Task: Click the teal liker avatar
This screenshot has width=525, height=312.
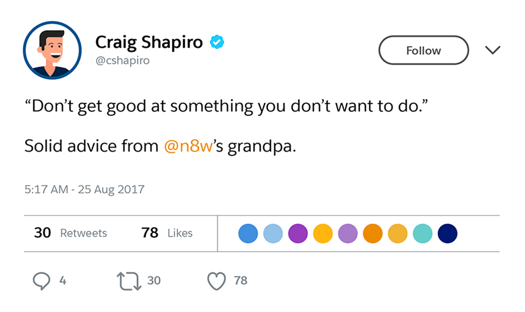Action: click(x=423, y=233)
